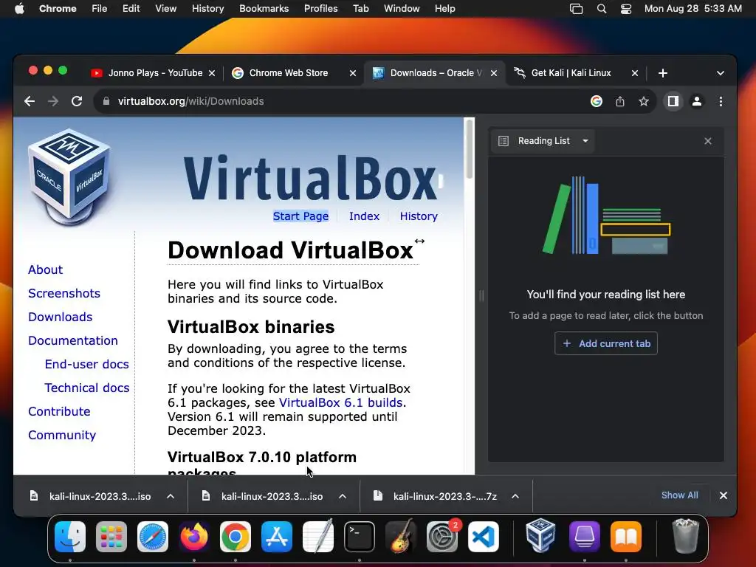This screenshot has width=756, height=567.
Task: Close the Reading List side panel
Action: pyautogui.click(x=708, y=141)
